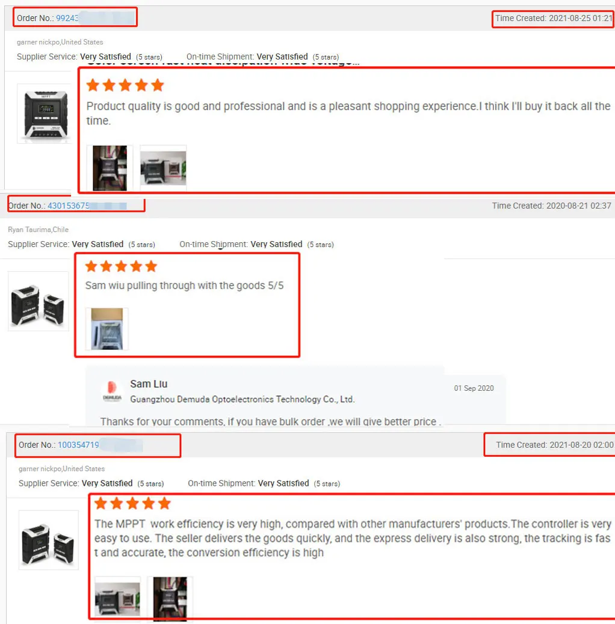This screenshot has width=615, height=624.
Task: Click the two-controller product image in Ryan Taurima's order
Action: point(39,301)
